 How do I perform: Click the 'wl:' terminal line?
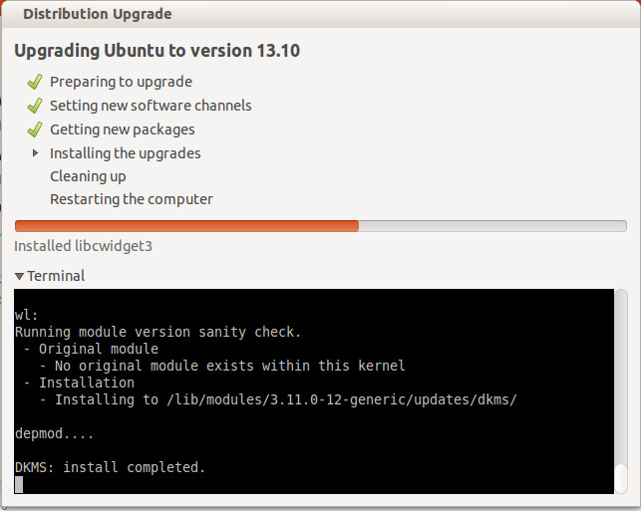26,315
